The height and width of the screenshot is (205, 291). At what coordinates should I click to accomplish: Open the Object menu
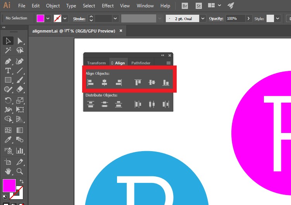click(x=53, y=6)
